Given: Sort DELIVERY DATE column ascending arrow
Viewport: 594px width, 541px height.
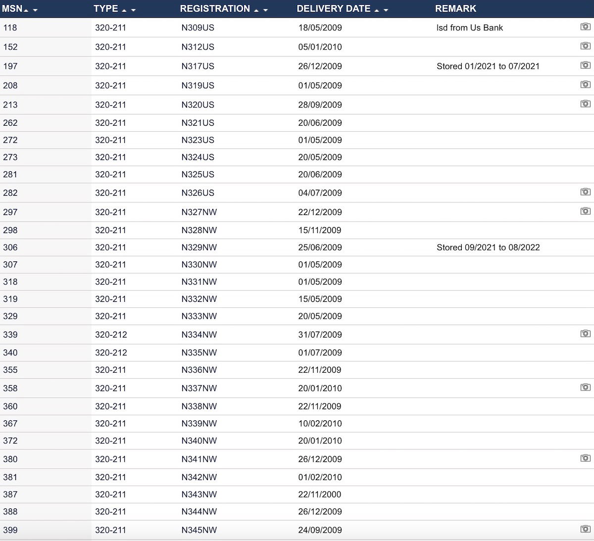Looking at the screenshot, I should 377,10.
